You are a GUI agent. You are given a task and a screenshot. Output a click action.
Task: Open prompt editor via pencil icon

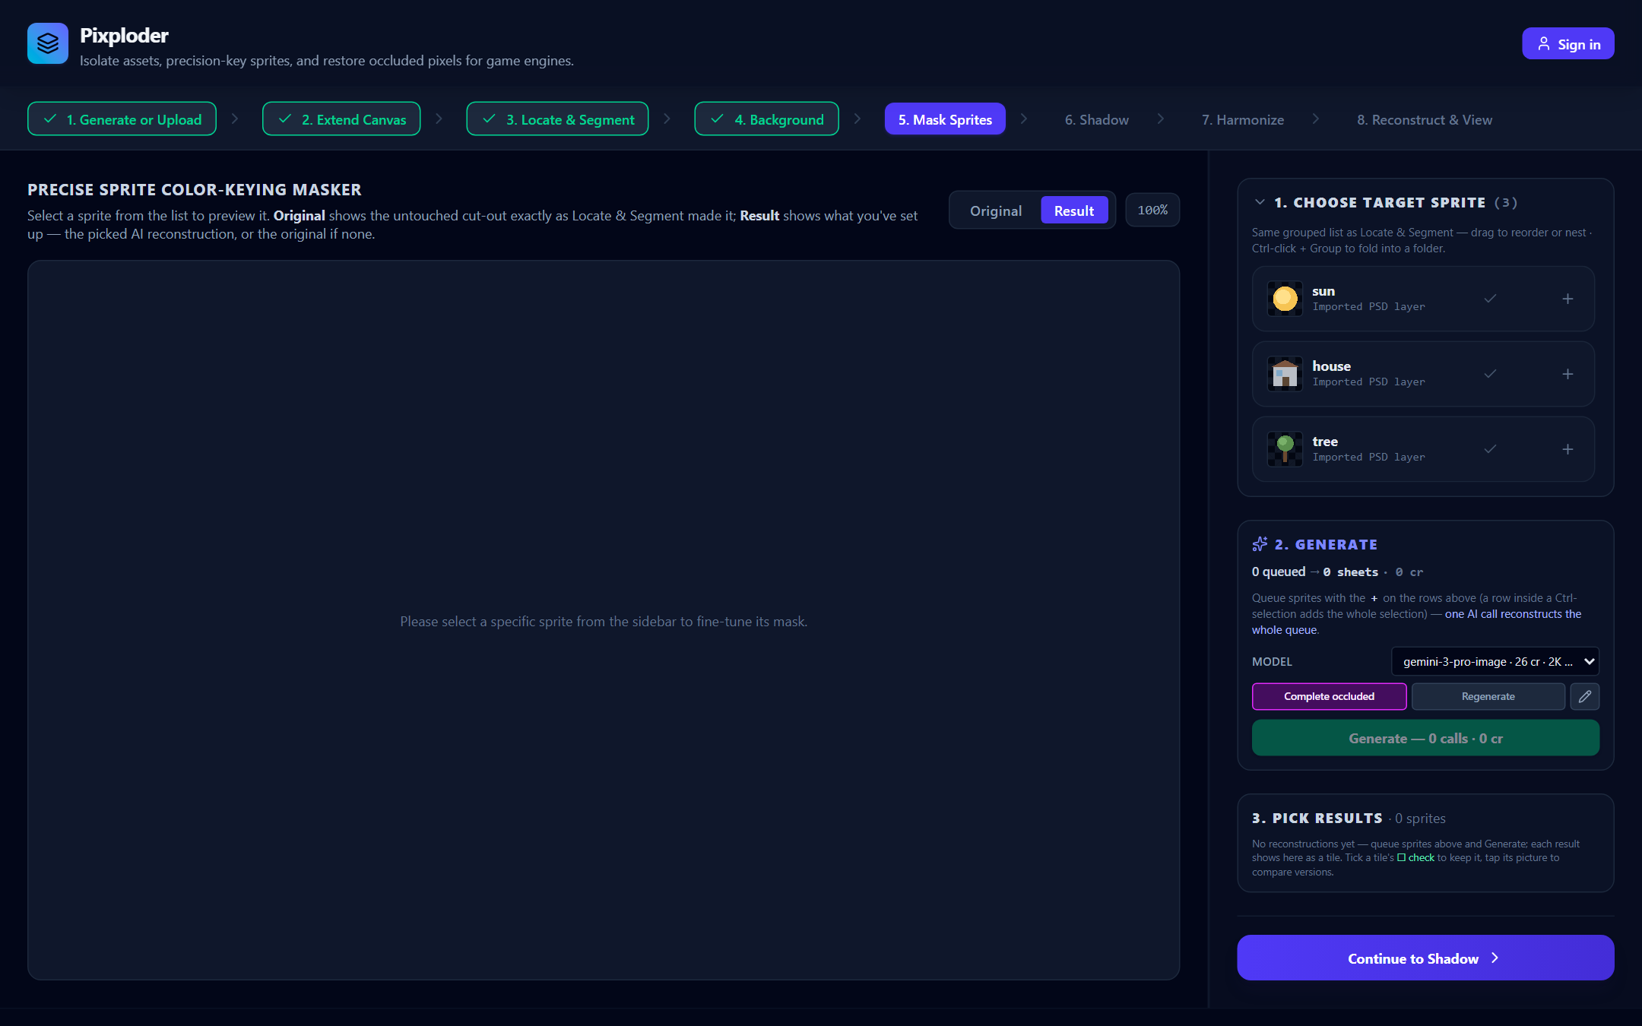coord(1585,696)
